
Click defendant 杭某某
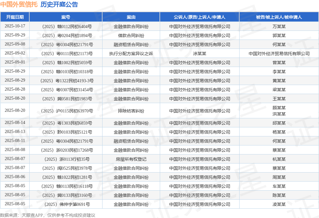279,159
